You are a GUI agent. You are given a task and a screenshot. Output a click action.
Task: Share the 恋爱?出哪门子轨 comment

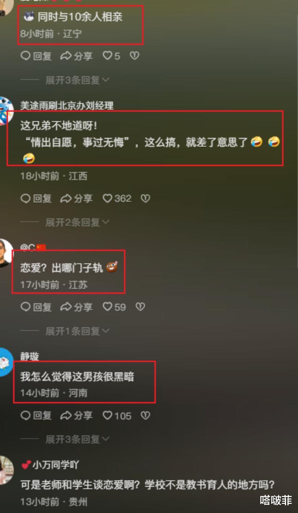pyautogui.click(x=76, y=307)
